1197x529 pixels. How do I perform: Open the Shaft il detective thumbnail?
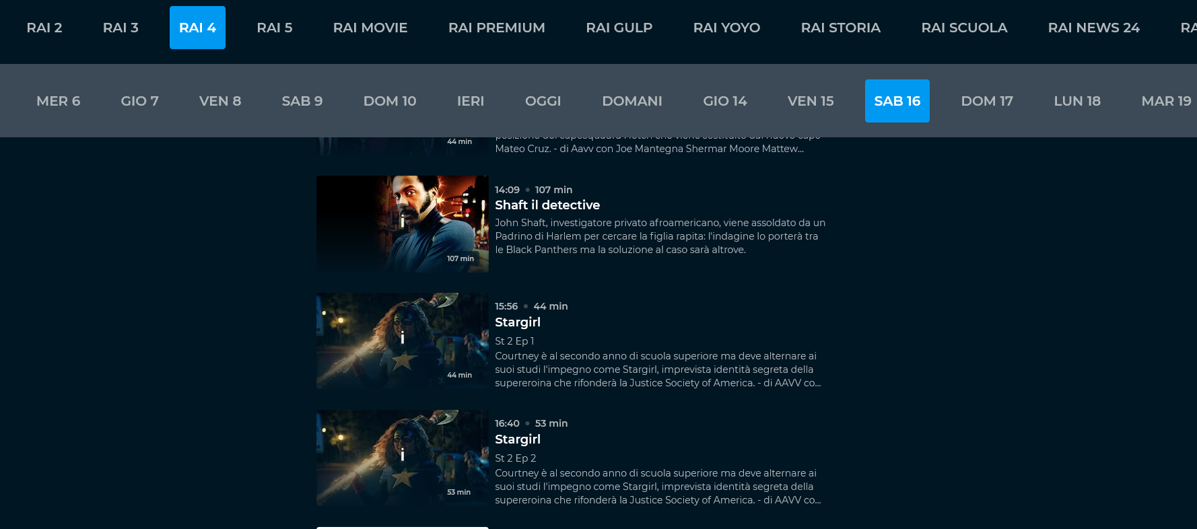pyautogui.click(x=403, y=224)
